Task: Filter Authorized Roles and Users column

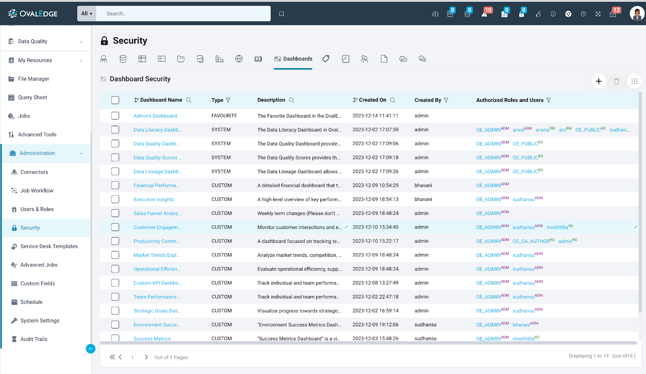Action: (x=548, y=100)
